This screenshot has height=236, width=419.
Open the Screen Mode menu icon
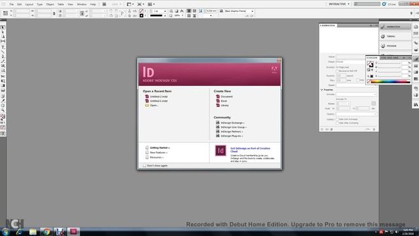pos(140,5)
